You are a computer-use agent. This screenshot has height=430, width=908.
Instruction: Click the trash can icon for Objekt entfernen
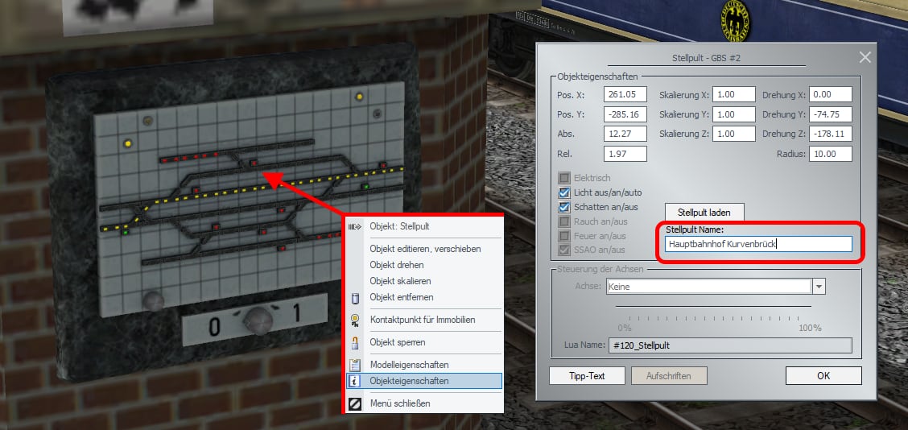coord(356,298)
